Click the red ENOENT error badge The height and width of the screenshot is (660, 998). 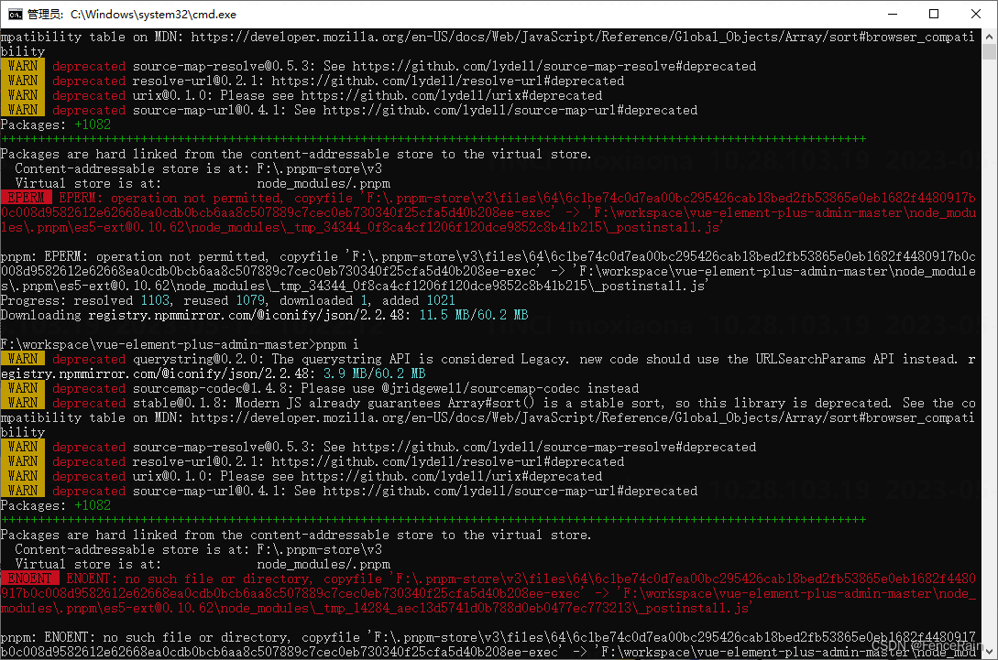click(30, 579)
